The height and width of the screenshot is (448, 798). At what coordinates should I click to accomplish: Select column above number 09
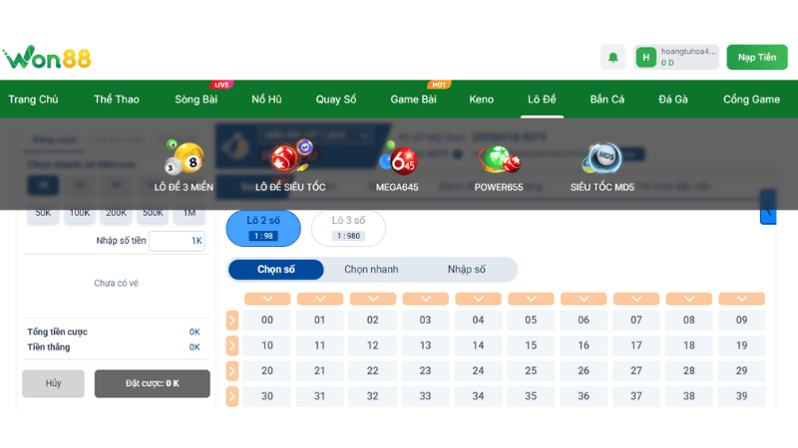coord(741,299)
